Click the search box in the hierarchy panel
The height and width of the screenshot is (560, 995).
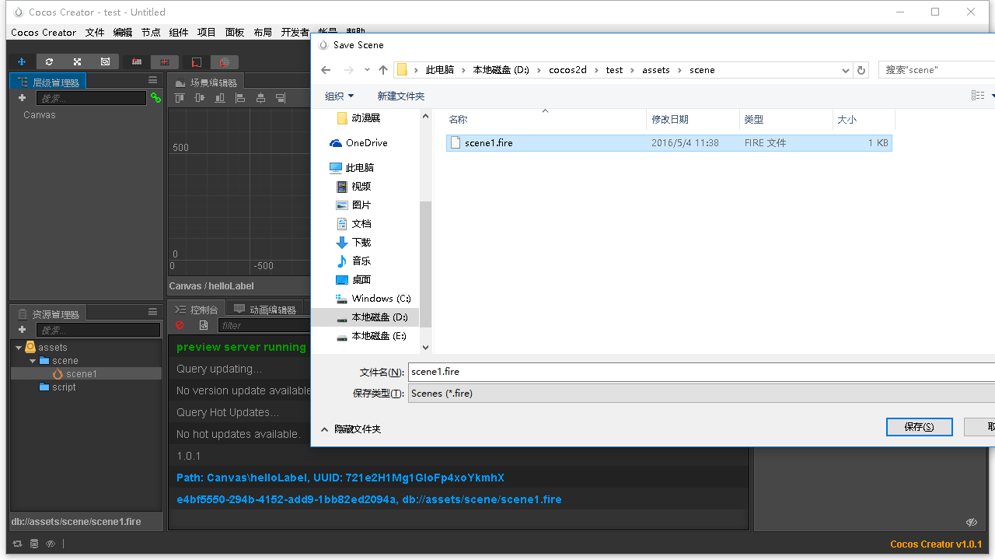[91, 98]
